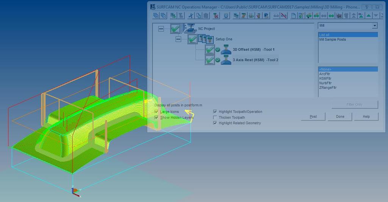Toggle the Setup One checkmark box
This screenshot has width=388, height=202.
(x=192, y=39)
